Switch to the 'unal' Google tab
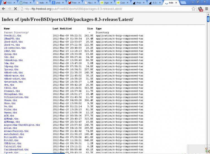This screenshot has height=154, width=210. (57, 3)
